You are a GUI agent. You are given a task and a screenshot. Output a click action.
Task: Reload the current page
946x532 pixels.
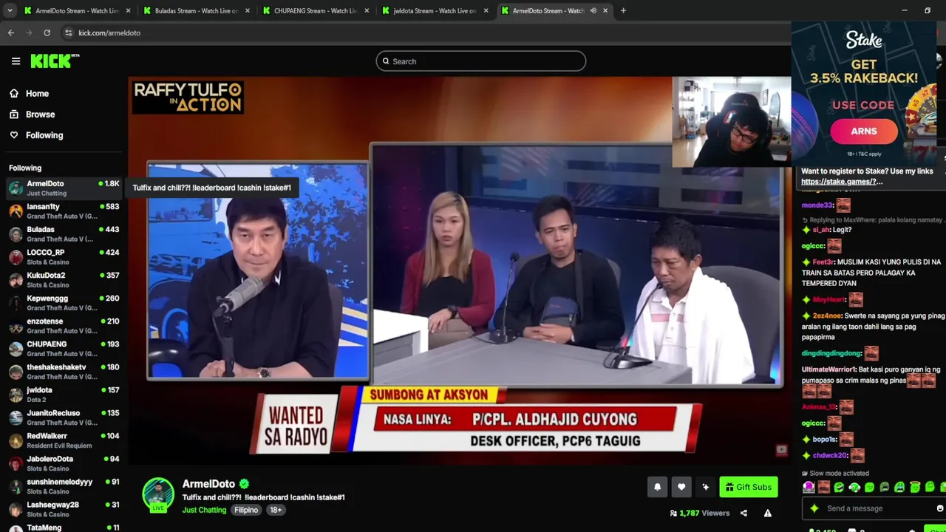47,33
